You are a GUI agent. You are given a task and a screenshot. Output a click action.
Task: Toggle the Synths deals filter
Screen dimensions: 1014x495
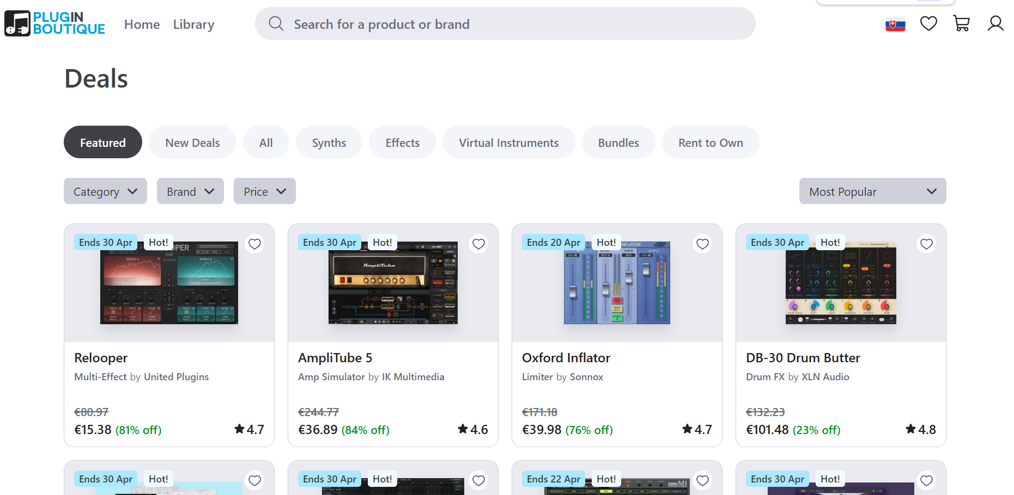(x=329, y=142)
